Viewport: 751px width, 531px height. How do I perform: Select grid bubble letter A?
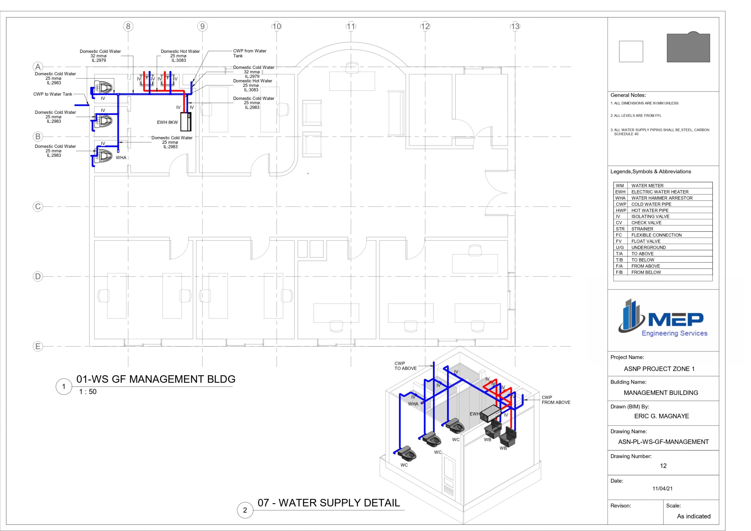pyautogui.click(x=38, y=67)
